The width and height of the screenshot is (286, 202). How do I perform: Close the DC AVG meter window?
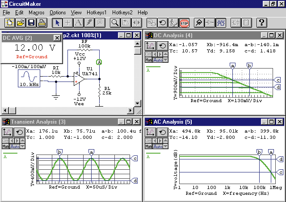click(57, 38)
